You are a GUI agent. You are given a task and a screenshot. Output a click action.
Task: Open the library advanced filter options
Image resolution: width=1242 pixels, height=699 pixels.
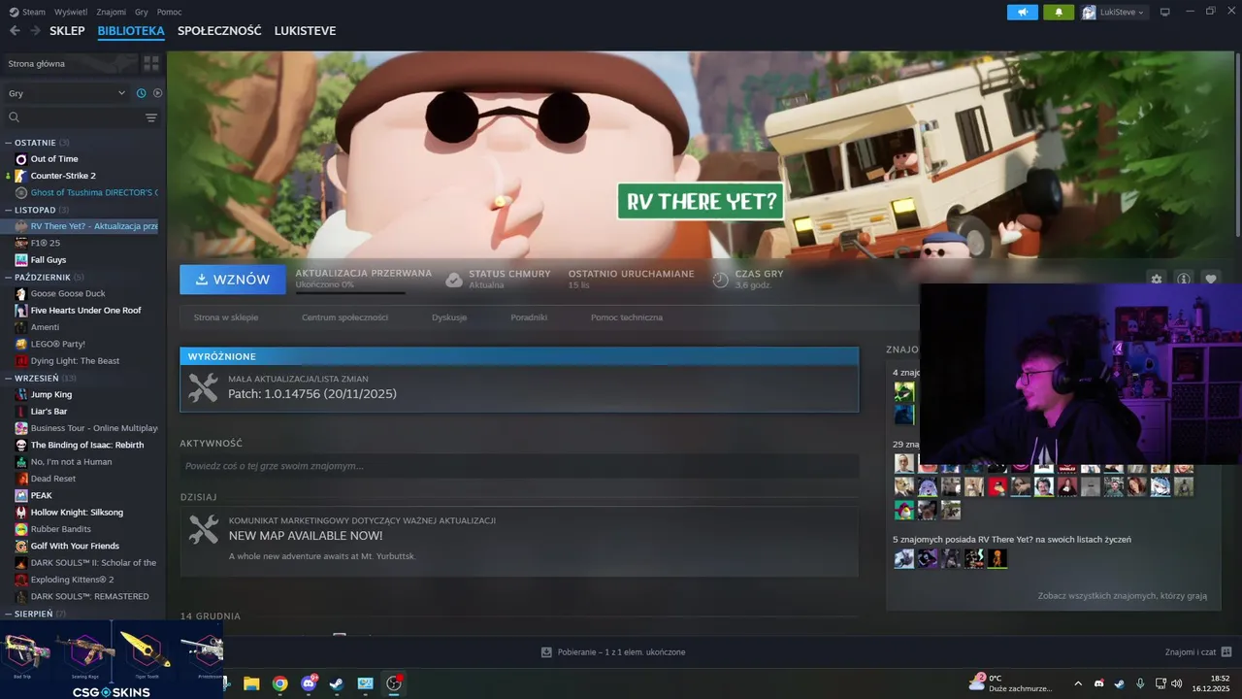tap(151, 117)
